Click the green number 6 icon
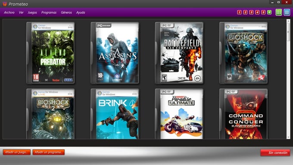This screenshot has height=165, width=293. coord(269,12)
